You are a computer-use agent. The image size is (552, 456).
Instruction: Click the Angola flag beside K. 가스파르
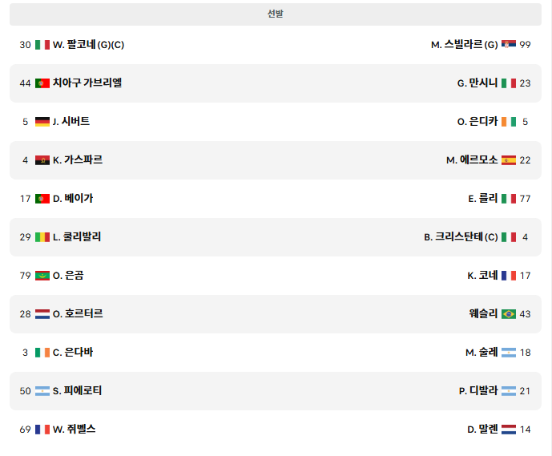pos(42,160)
